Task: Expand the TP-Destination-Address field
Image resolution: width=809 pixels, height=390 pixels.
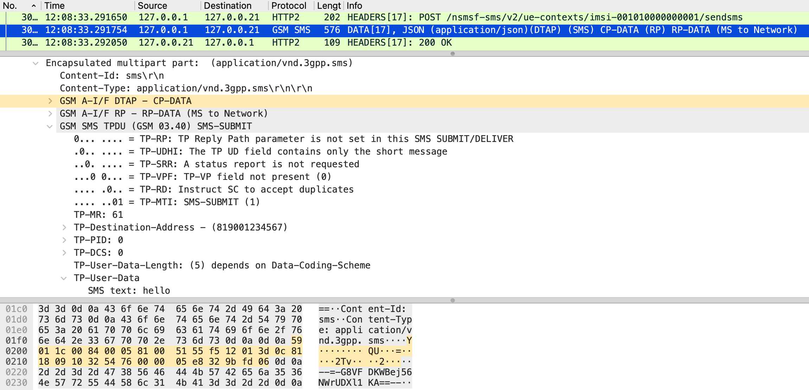Action: pyautogui.click(x=64, y=228)
